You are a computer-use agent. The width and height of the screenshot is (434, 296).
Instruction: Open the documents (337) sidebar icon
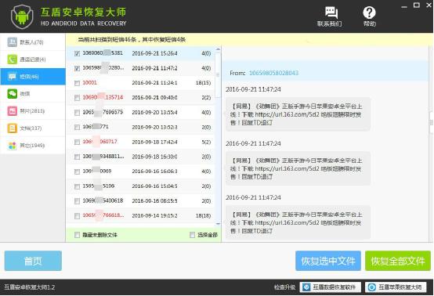(x=13, y=128)
